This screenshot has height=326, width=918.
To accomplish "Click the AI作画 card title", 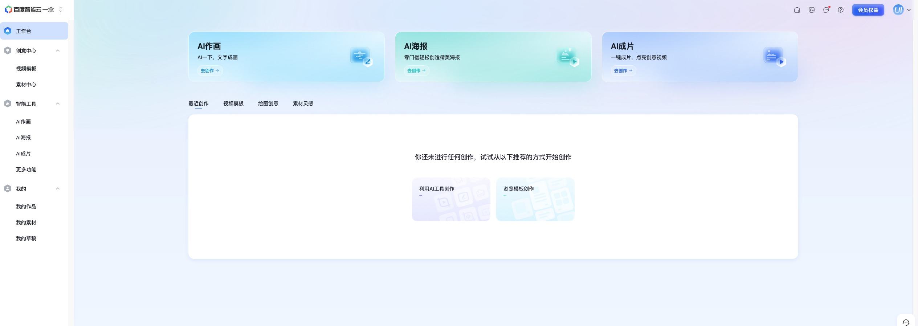I will point(209,46).
